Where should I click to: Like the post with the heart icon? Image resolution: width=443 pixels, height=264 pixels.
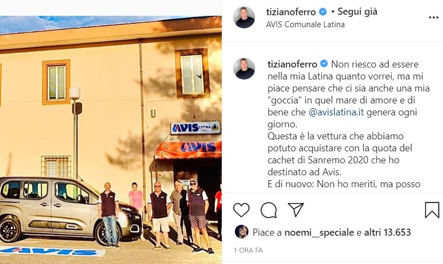tap(241, 210)
